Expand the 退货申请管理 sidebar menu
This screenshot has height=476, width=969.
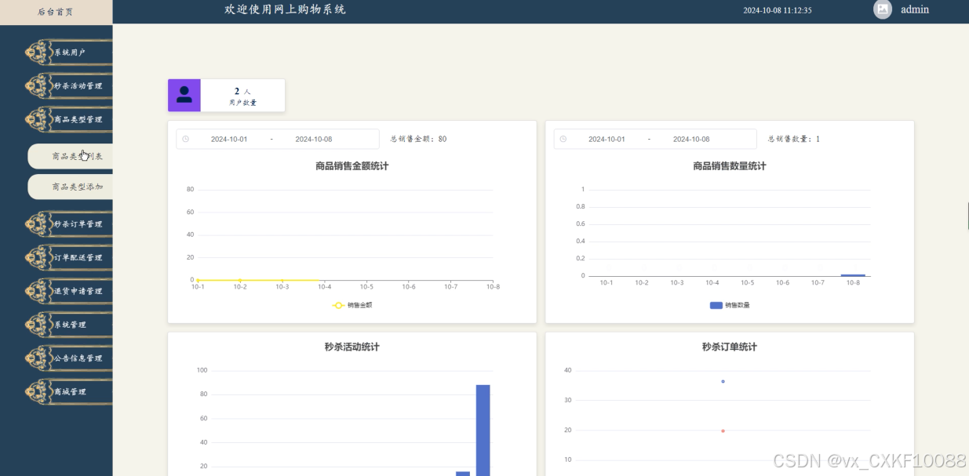tap(69, 291)
